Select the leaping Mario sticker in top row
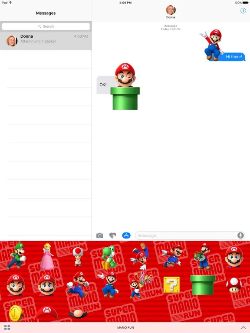Viewport: 250px width, 333px height. coord(172,256)
